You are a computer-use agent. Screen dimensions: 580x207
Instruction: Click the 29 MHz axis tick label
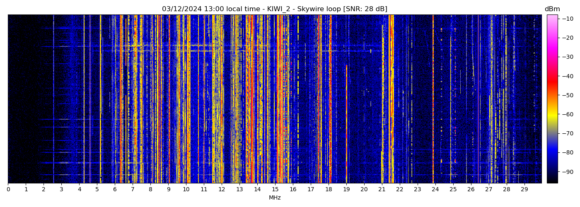coord(524,189)
